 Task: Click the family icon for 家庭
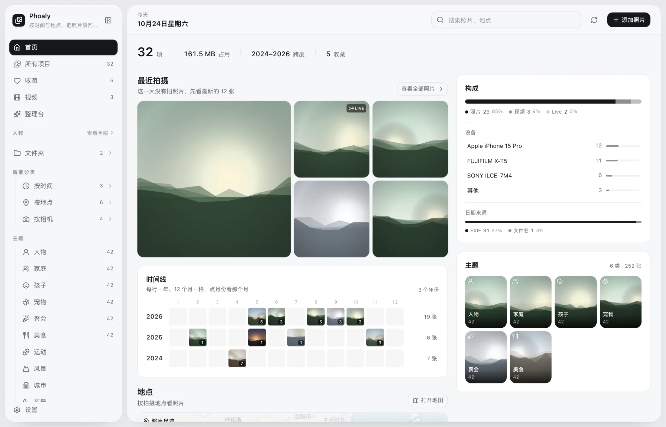(26, 269)
